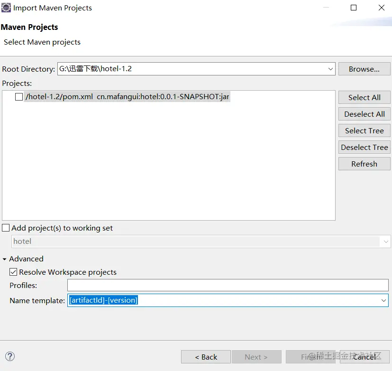Click Select All button
This screenshot has width=392, height=371.
(x=364, y=97)
